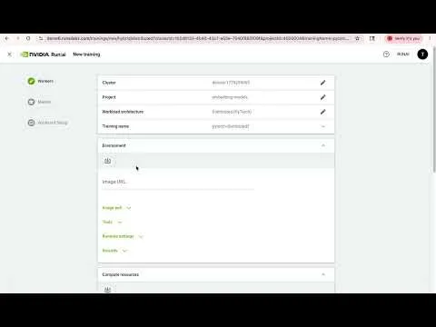Click the user avatar circle
Screen dimensions: 436x327
coord(422,54)
